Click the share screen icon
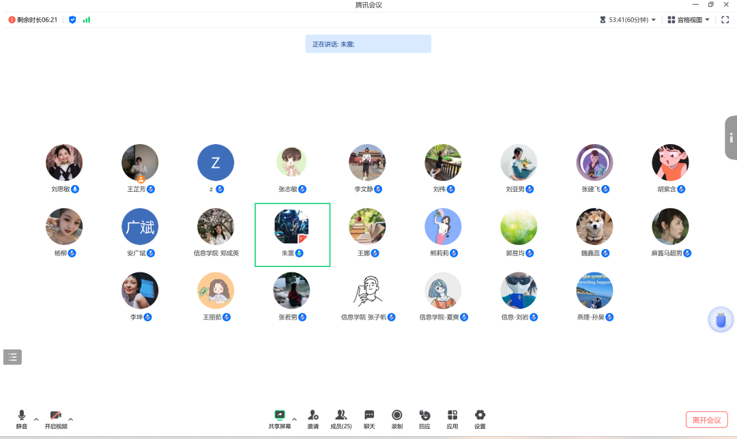 [x=279, y=415]
